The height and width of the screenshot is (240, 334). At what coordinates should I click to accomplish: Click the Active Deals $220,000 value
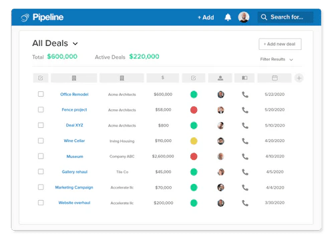coord(144,57)
